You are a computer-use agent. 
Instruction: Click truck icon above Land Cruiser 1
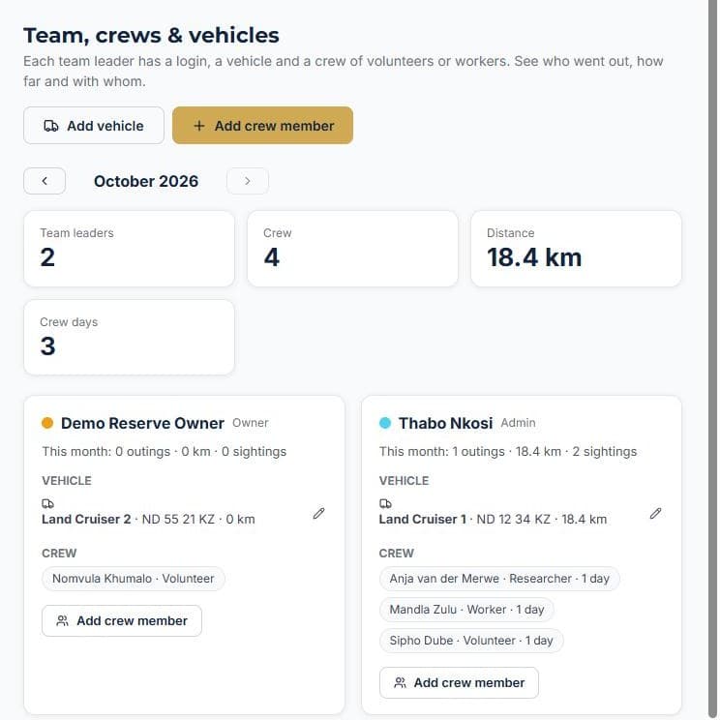pyautogui.click(x=386, y=504)
